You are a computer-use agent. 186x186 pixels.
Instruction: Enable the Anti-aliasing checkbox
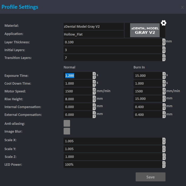(67, 123)
